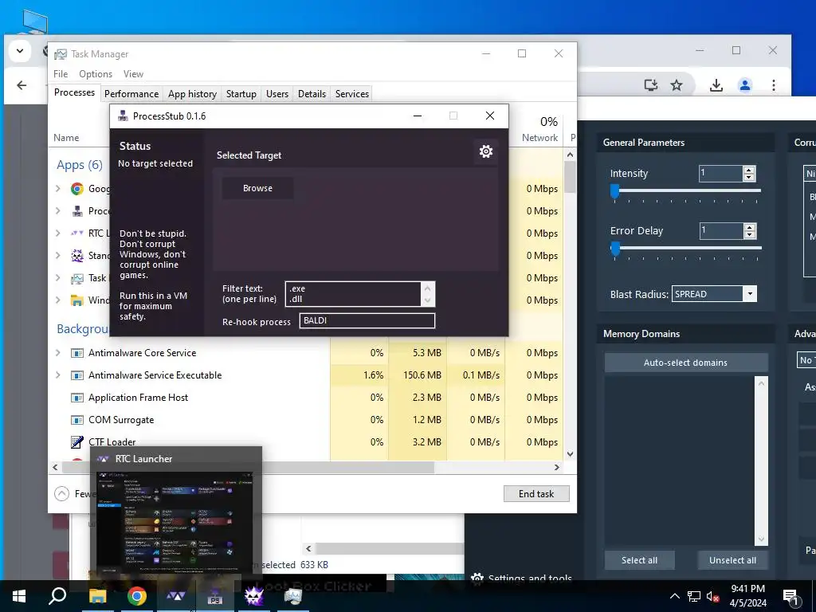Click the Select all button
The image size is (816, 612).
point(639,560)
